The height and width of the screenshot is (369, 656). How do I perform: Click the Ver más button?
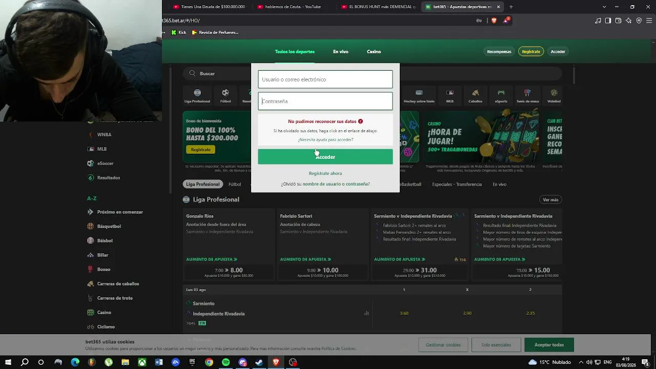[x=550, y=200]
